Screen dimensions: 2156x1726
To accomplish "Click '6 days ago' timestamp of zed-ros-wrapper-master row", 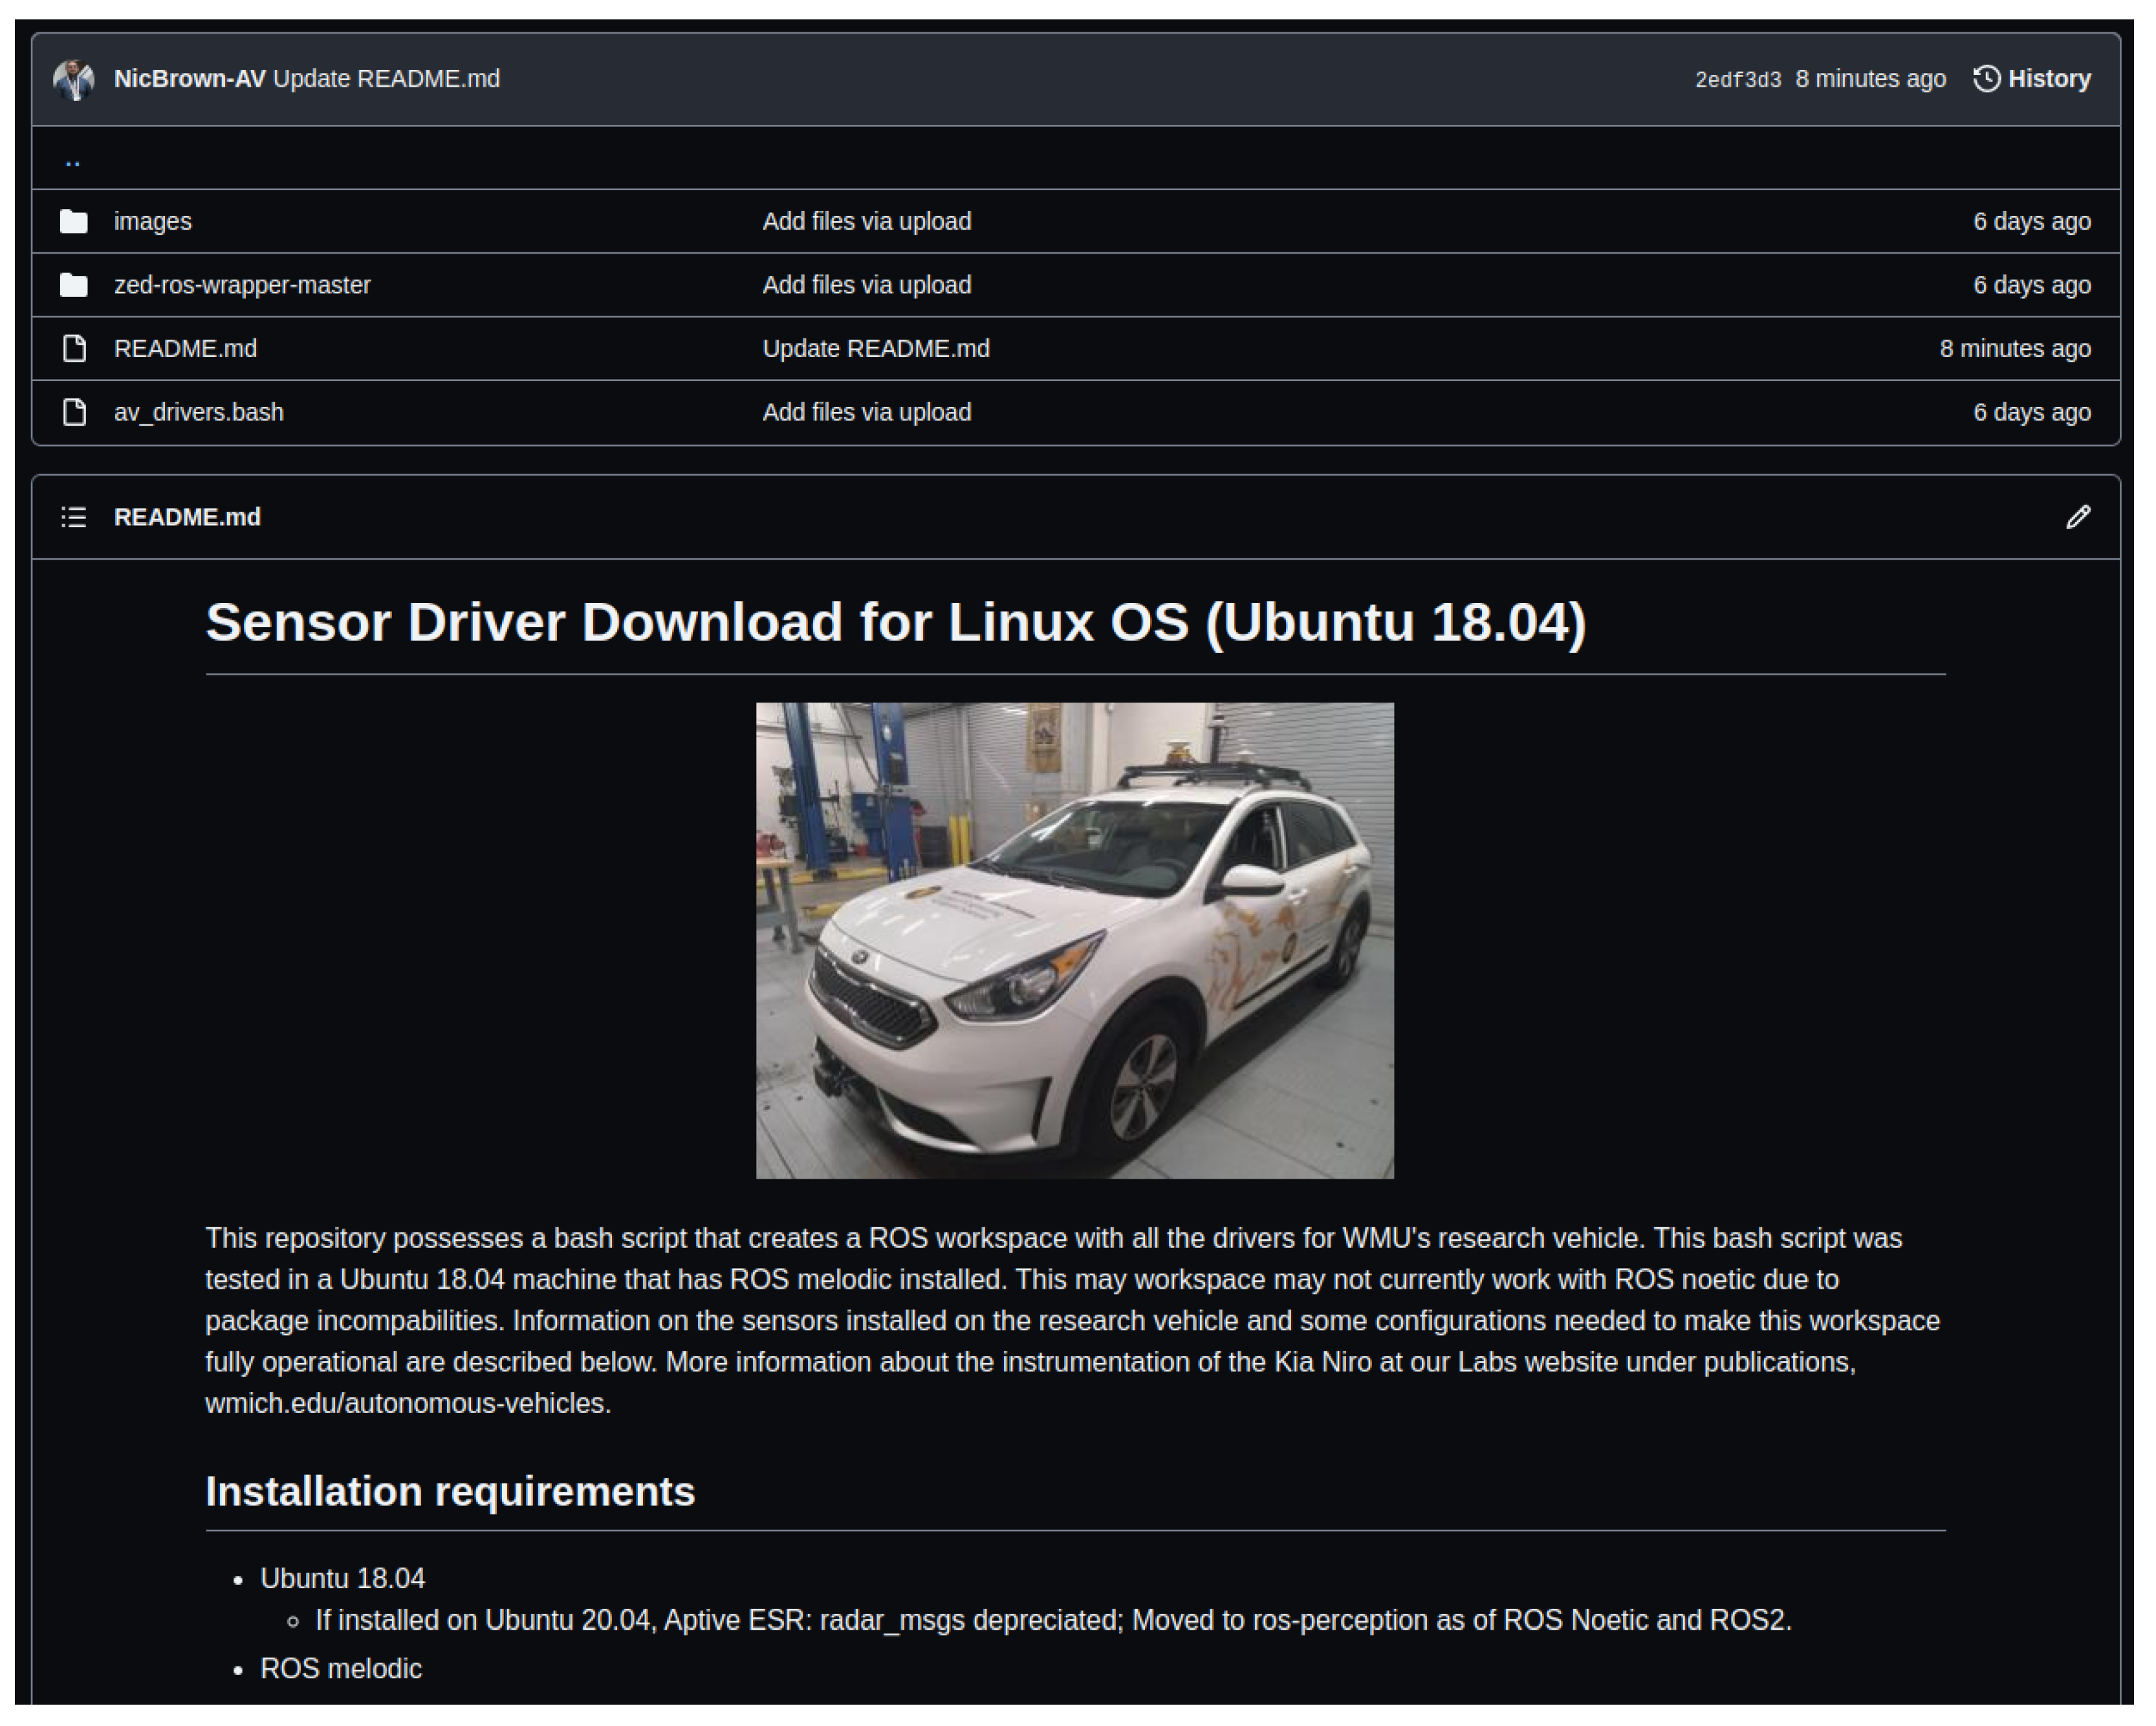I will click(x=2031, y=285).
